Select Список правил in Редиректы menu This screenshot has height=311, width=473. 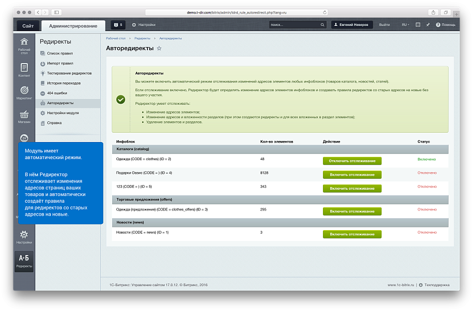[60, 53]
